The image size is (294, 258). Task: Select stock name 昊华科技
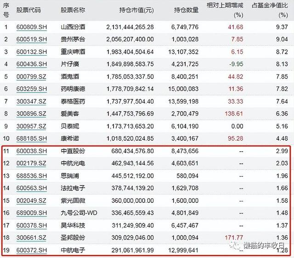(73, 225)
